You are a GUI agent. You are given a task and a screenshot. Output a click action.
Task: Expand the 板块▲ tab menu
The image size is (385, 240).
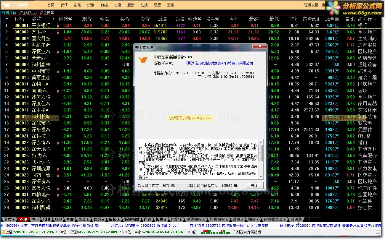pyautogui.click(x=161, y=219)
